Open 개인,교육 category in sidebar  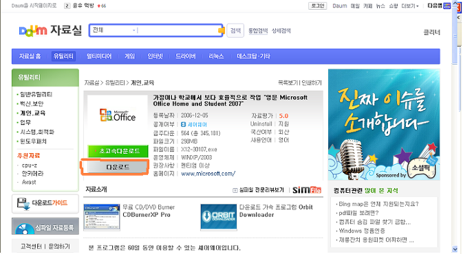tap(32, 113)
